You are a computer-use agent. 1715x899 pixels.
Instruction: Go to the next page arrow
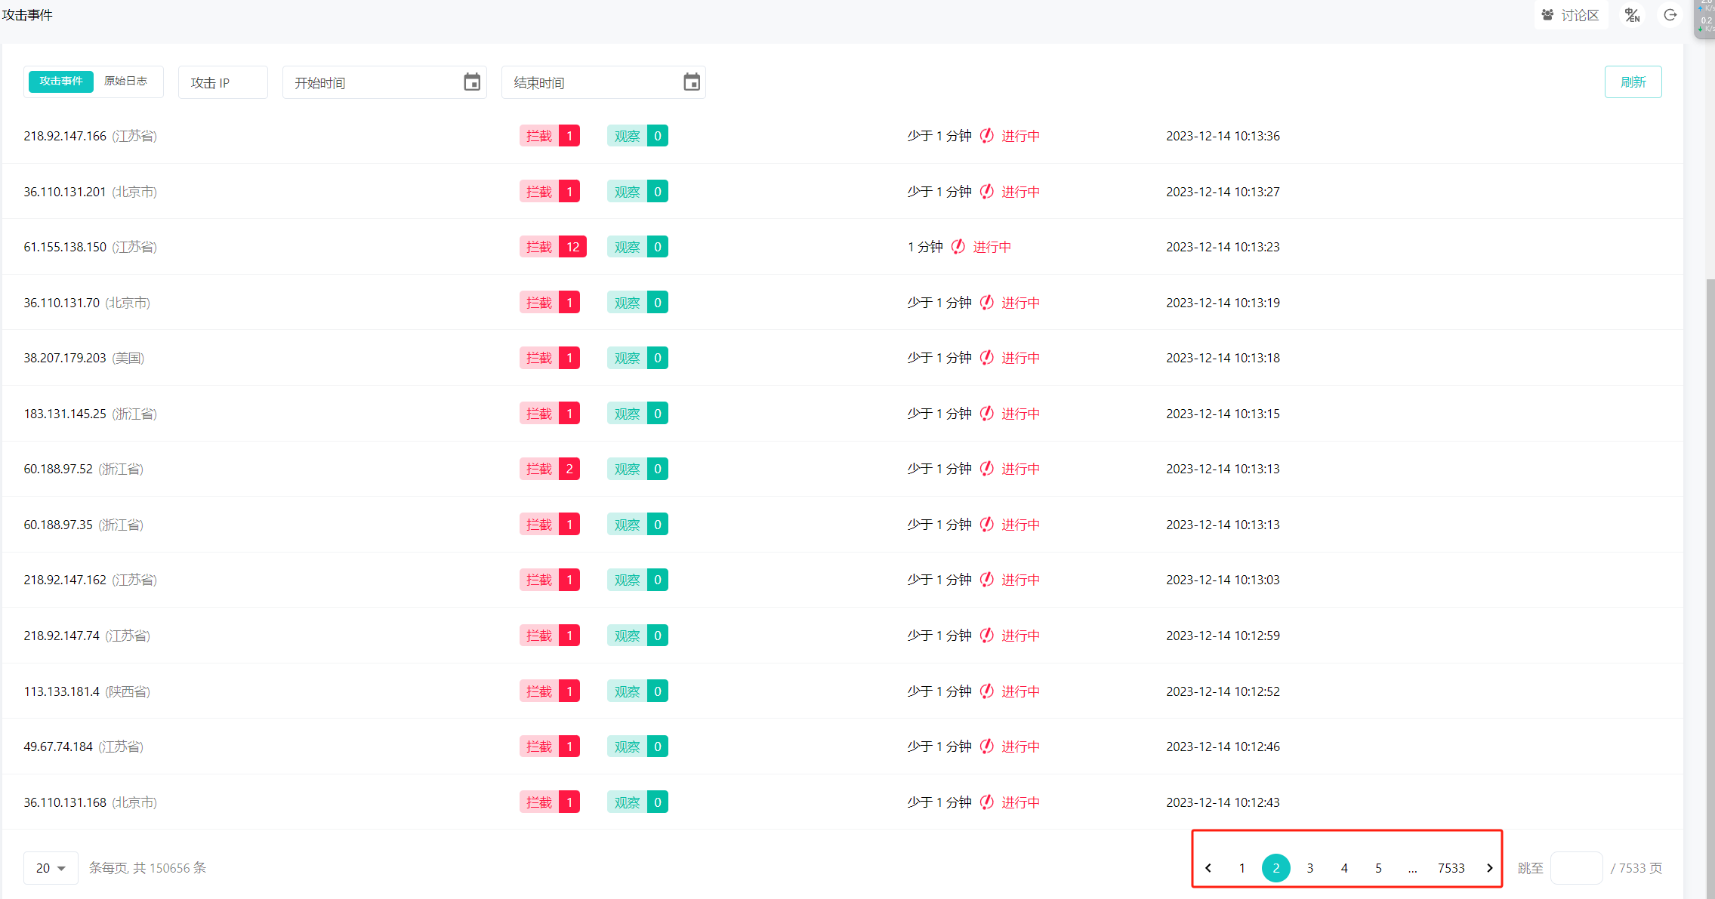pos(1489,868)
